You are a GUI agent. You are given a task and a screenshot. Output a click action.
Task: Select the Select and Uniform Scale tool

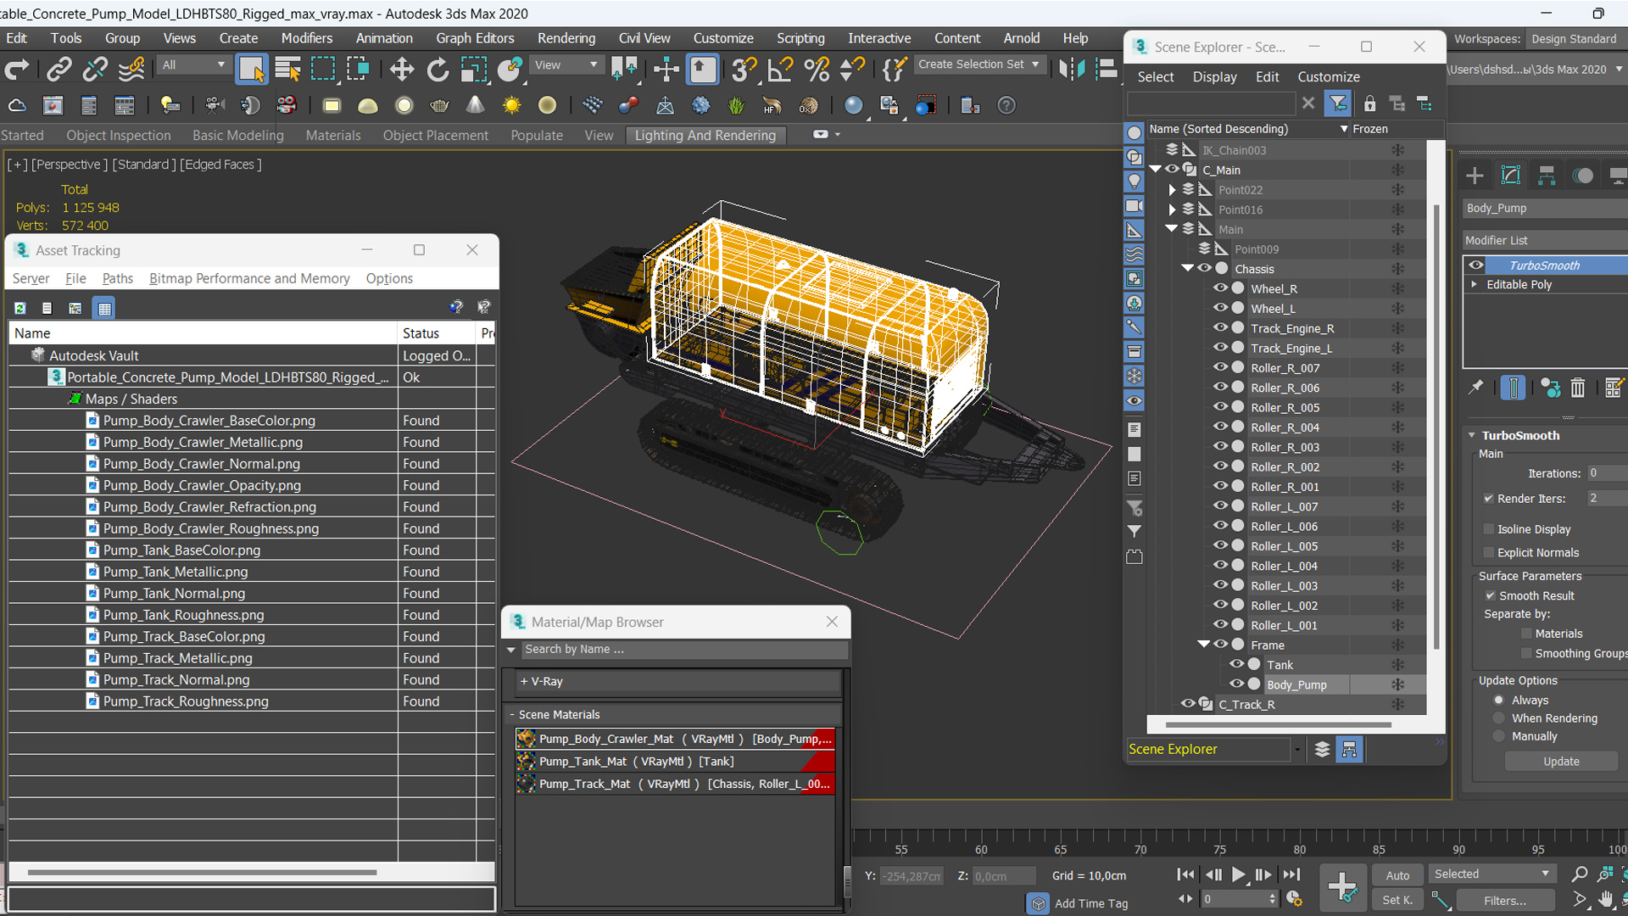473,70
